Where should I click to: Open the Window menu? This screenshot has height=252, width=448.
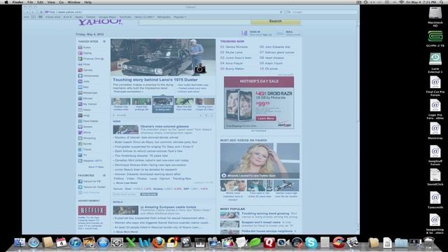(x=74, y=2)
